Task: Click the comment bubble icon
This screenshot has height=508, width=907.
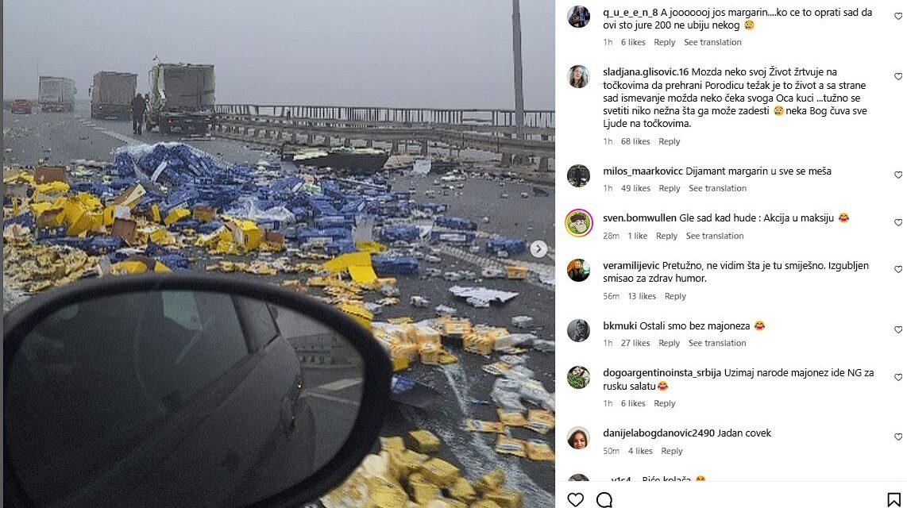Action: (604, 499)
